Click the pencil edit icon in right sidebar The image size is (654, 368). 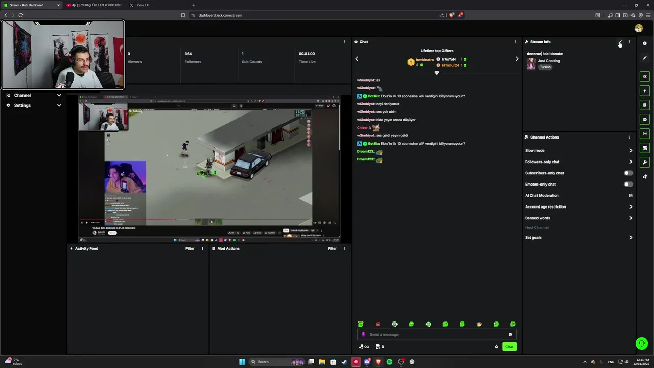[645, 58]
